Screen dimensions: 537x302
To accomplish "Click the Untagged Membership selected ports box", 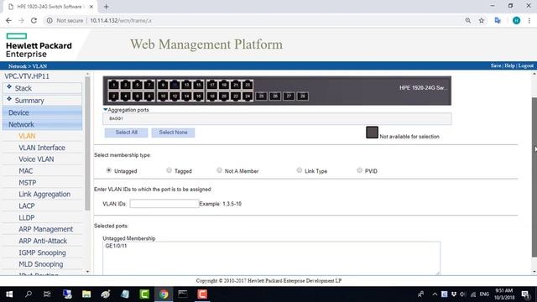I will (271, 258).
